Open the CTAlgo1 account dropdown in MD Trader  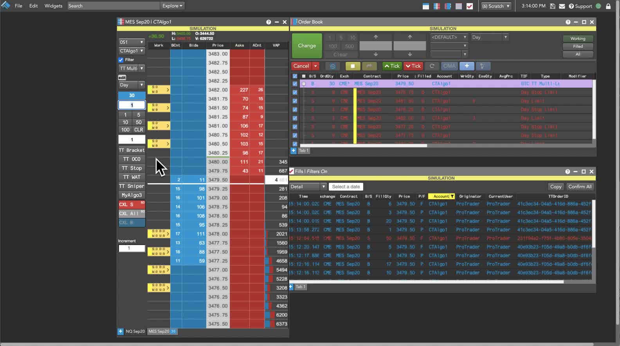coord(132,51)
